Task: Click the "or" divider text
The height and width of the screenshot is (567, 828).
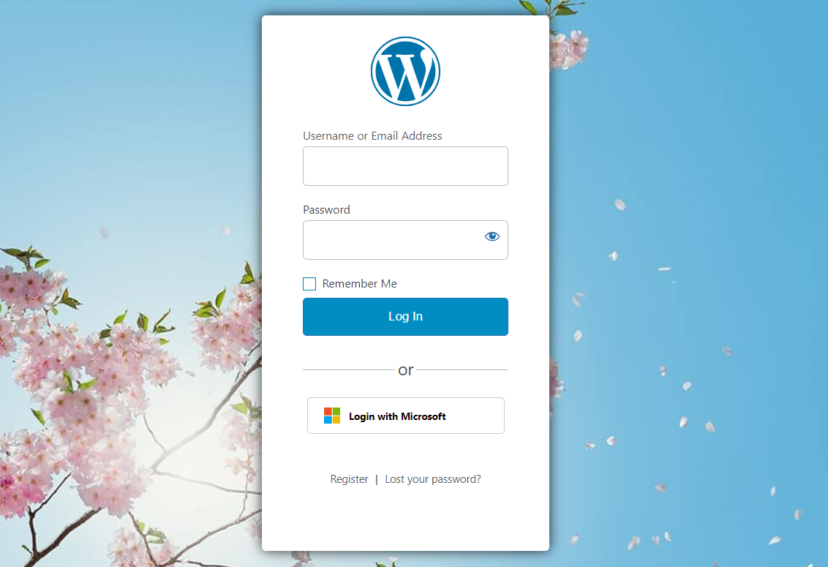Action: pyautogui.click(x=405, y=370)
